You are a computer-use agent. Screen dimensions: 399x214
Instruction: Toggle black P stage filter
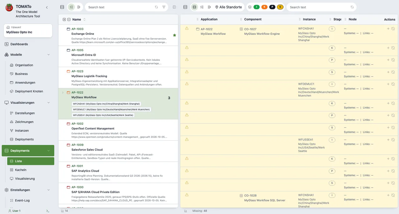(x=272, y=7)
